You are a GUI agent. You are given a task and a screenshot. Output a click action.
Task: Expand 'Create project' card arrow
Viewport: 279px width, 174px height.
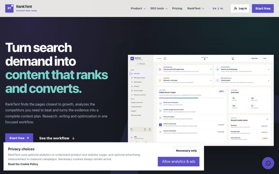[x=269, y=80]
